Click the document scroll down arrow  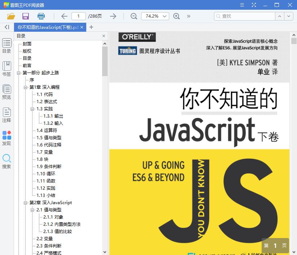pos(294,252)
